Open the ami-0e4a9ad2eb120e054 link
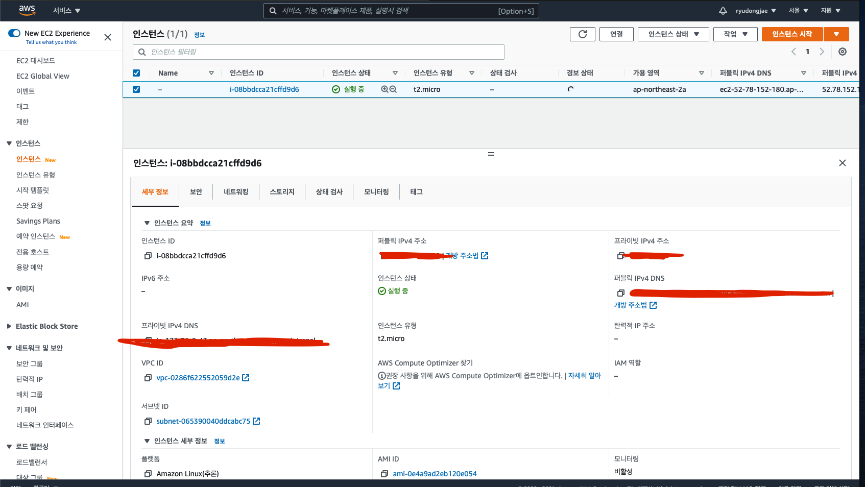Viewport: 865px width, 487px height. coord(435,474)
